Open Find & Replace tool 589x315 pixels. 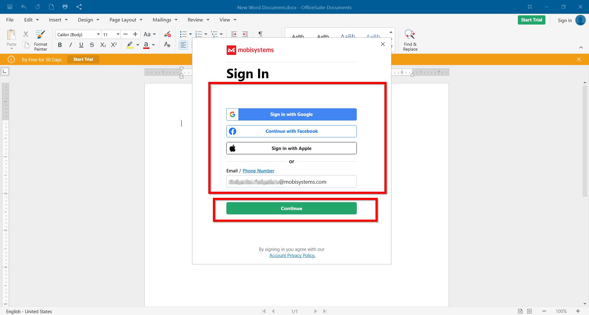click(410, 40)
